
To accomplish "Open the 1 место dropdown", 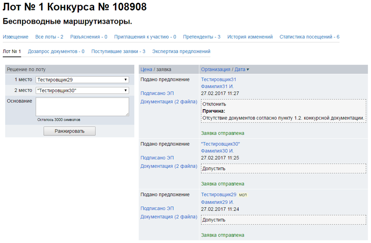I will [x=82, y=80].
